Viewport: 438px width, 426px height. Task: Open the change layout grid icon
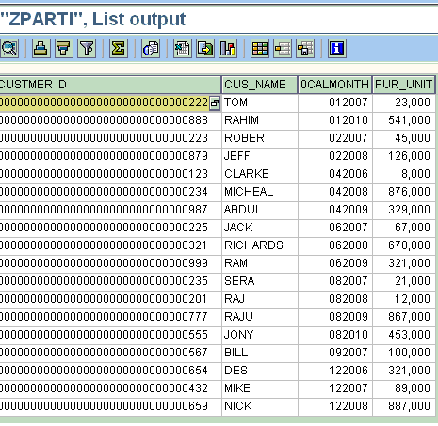point(260,49)
